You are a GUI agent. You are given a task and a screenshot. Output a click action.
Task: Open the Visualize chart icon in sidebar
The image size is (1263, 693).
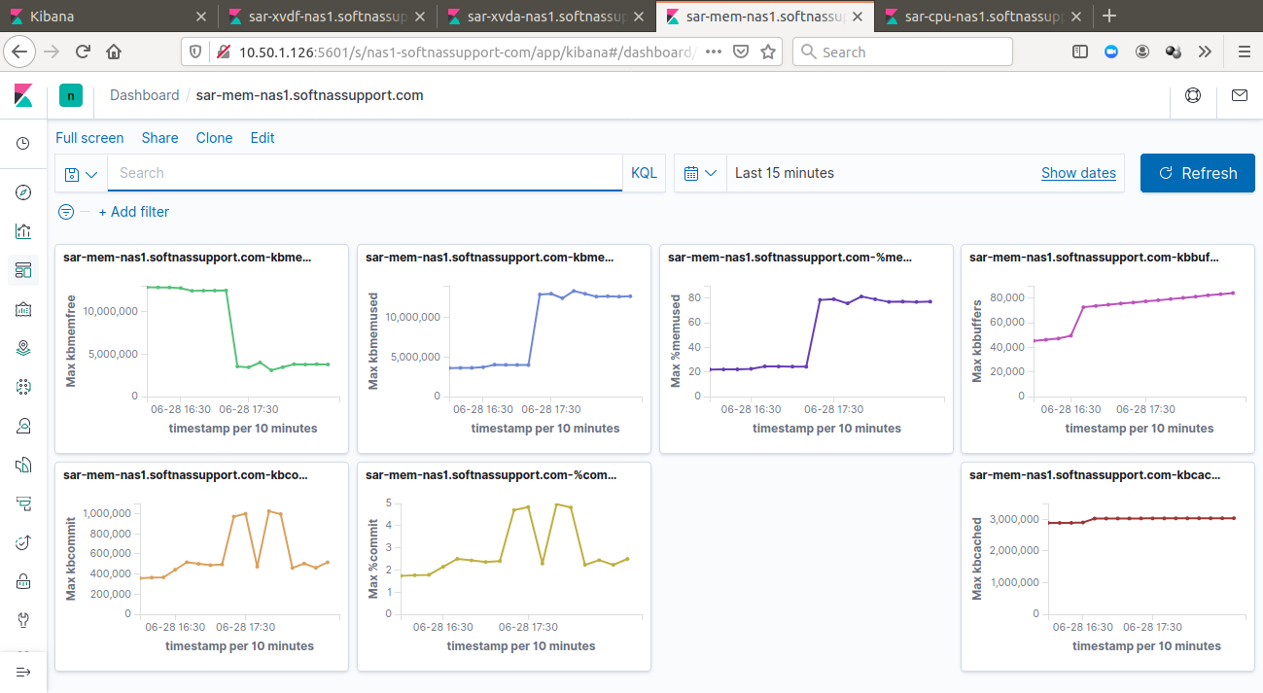pos(23,231)
